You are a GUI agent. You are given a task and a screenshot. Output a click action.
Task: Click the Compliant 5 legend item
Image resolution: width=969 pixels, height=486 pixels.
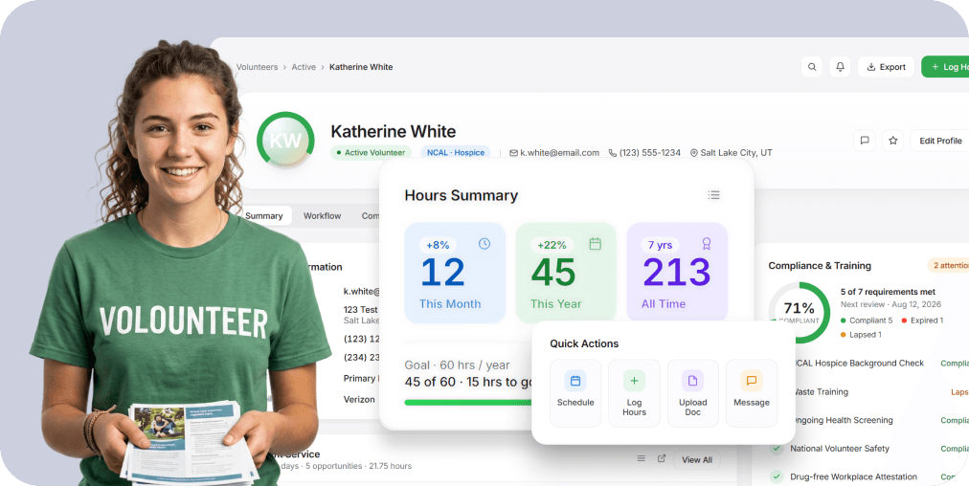click(867, 320)
